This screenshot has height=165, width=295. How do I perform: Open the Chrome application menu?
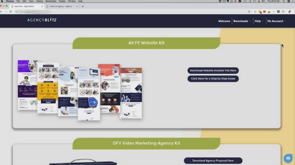pos(10,1)
